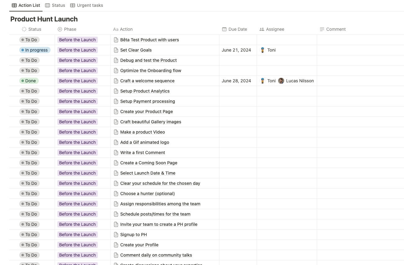Click the Comment column lines icon

(322, 29)
